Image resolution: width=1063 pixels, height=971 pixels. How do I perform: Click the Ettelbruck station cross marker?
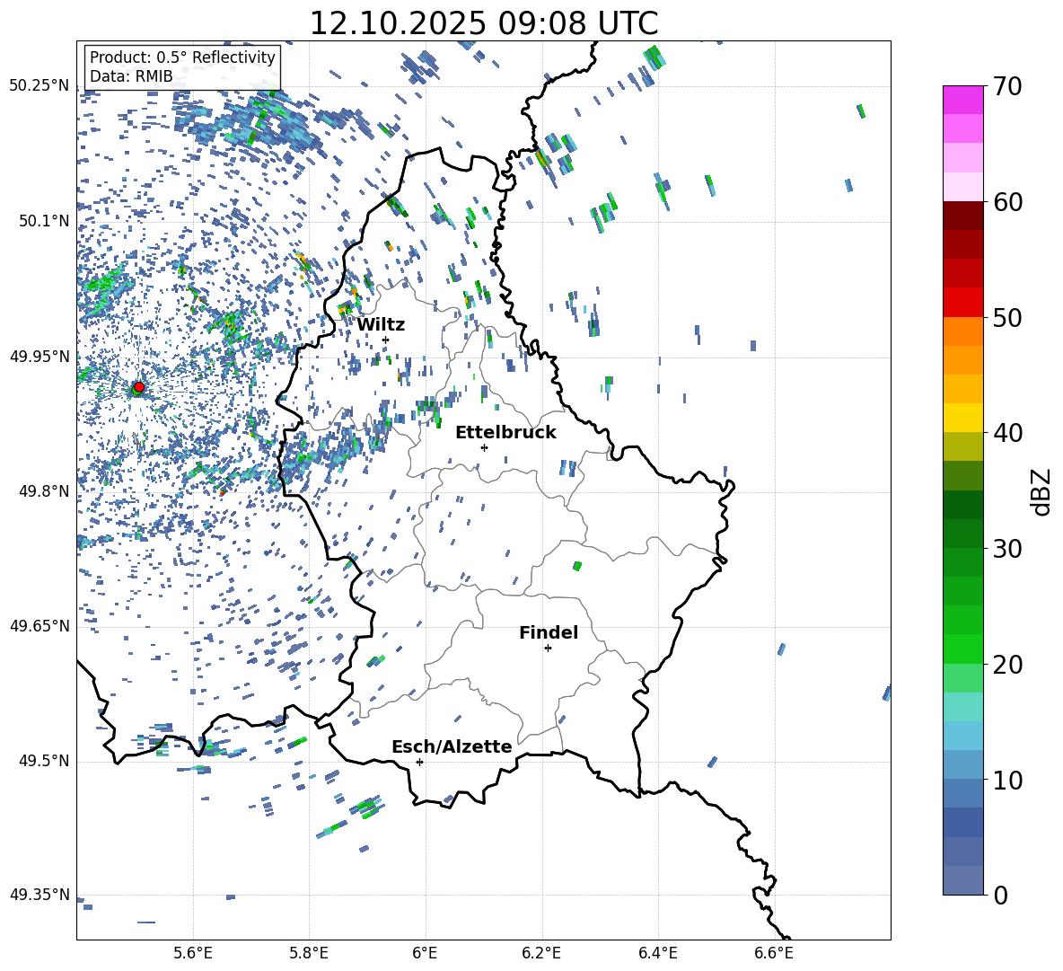(x=484, y=447)
